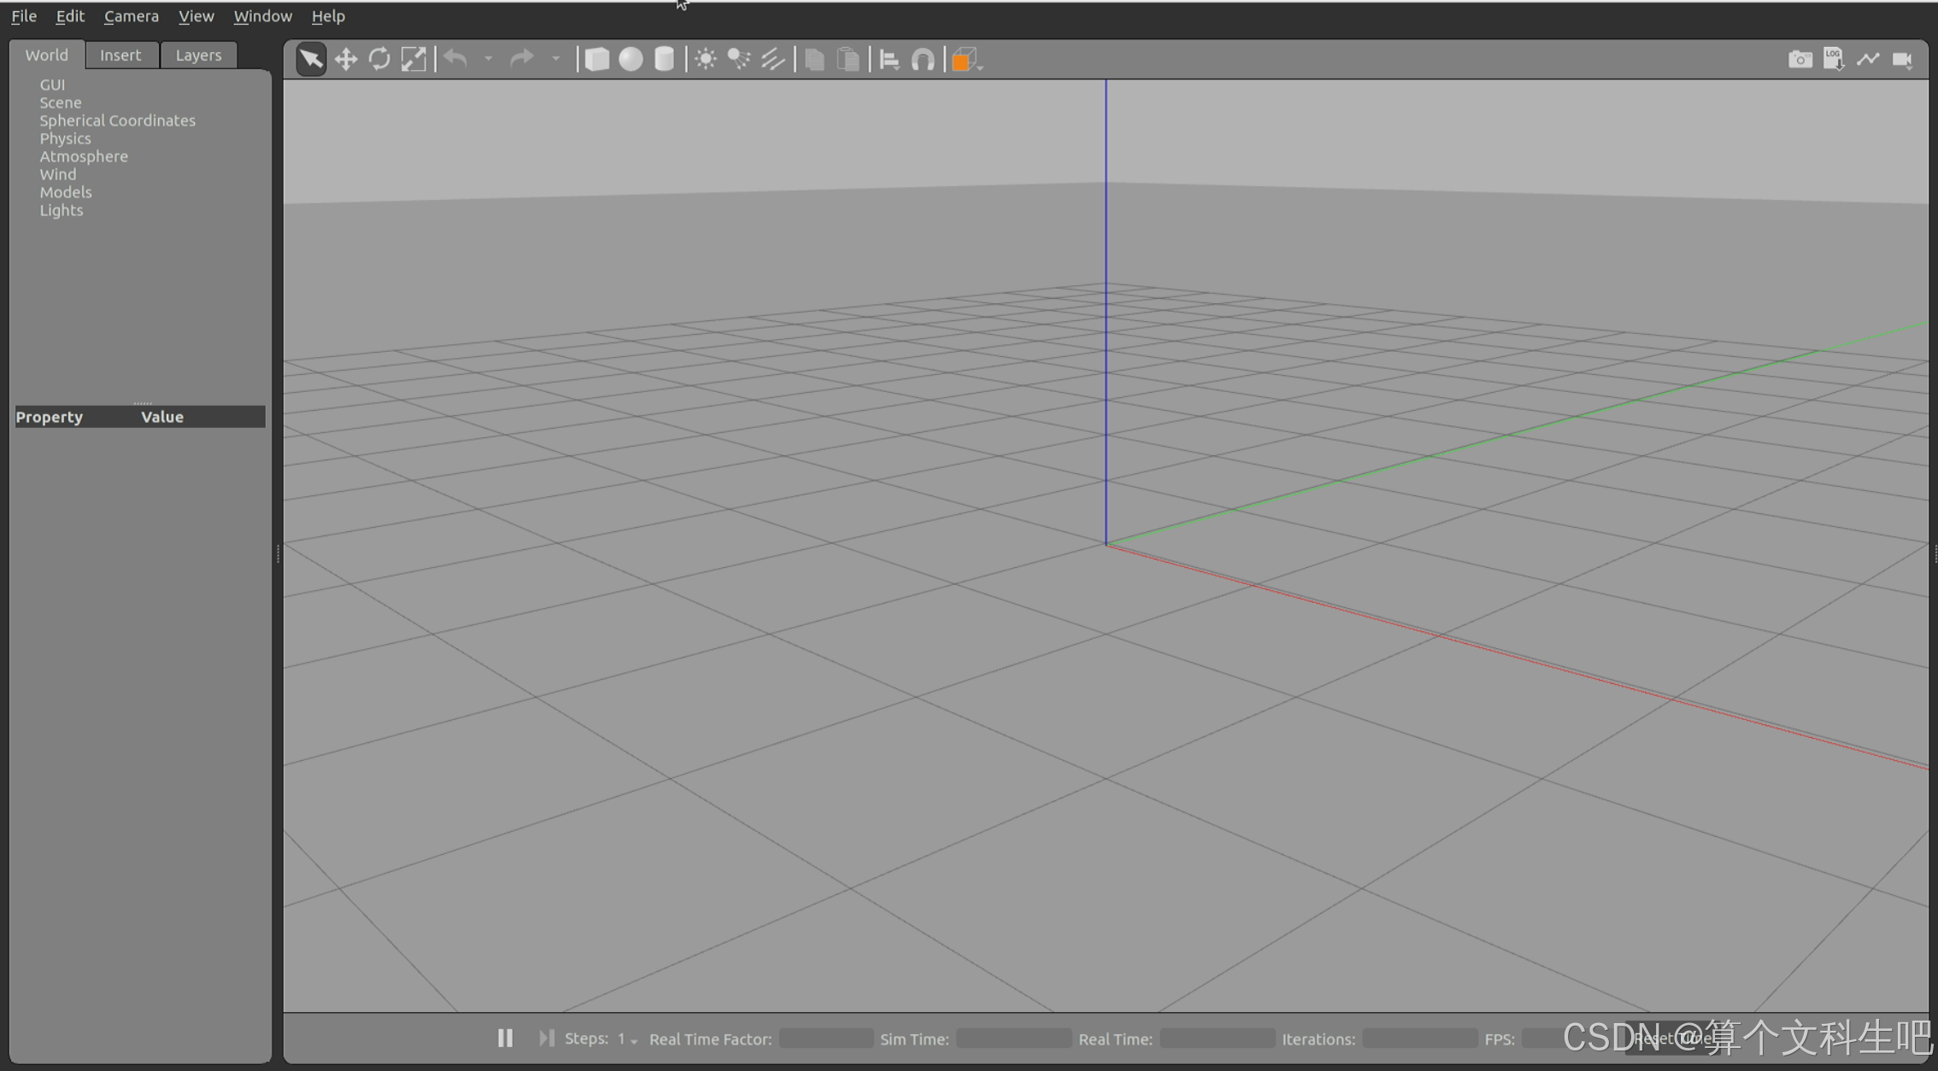Click the Value column header
This screenshot has height=1071, width=1938.
coord(162,417)
